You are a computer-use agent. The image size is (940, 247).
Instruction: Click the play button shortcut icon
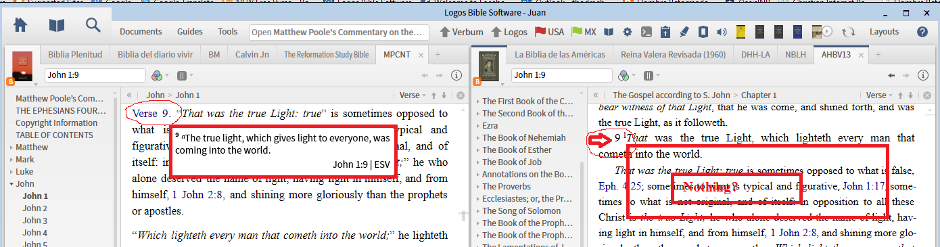(828, 32)
